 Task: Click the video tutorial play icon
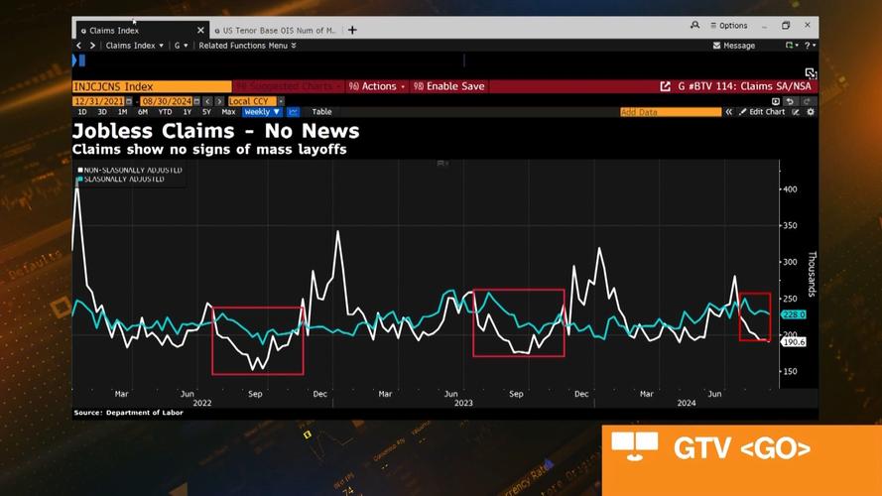(776, 101)
